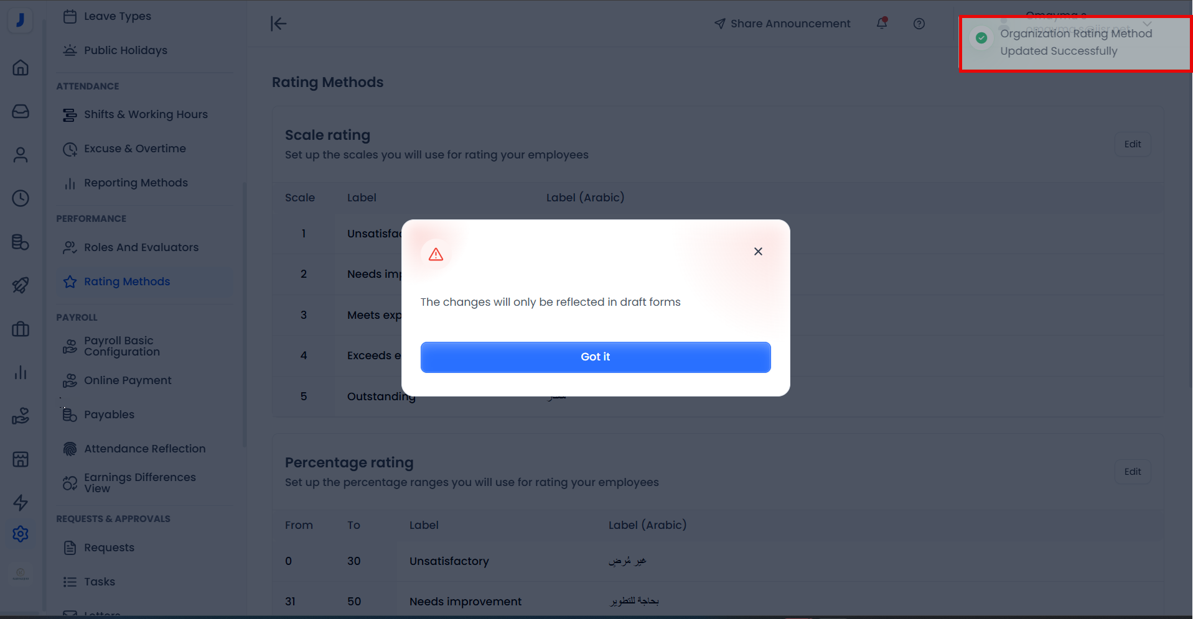Edit the Percentage rating section

pos(1132,472)
